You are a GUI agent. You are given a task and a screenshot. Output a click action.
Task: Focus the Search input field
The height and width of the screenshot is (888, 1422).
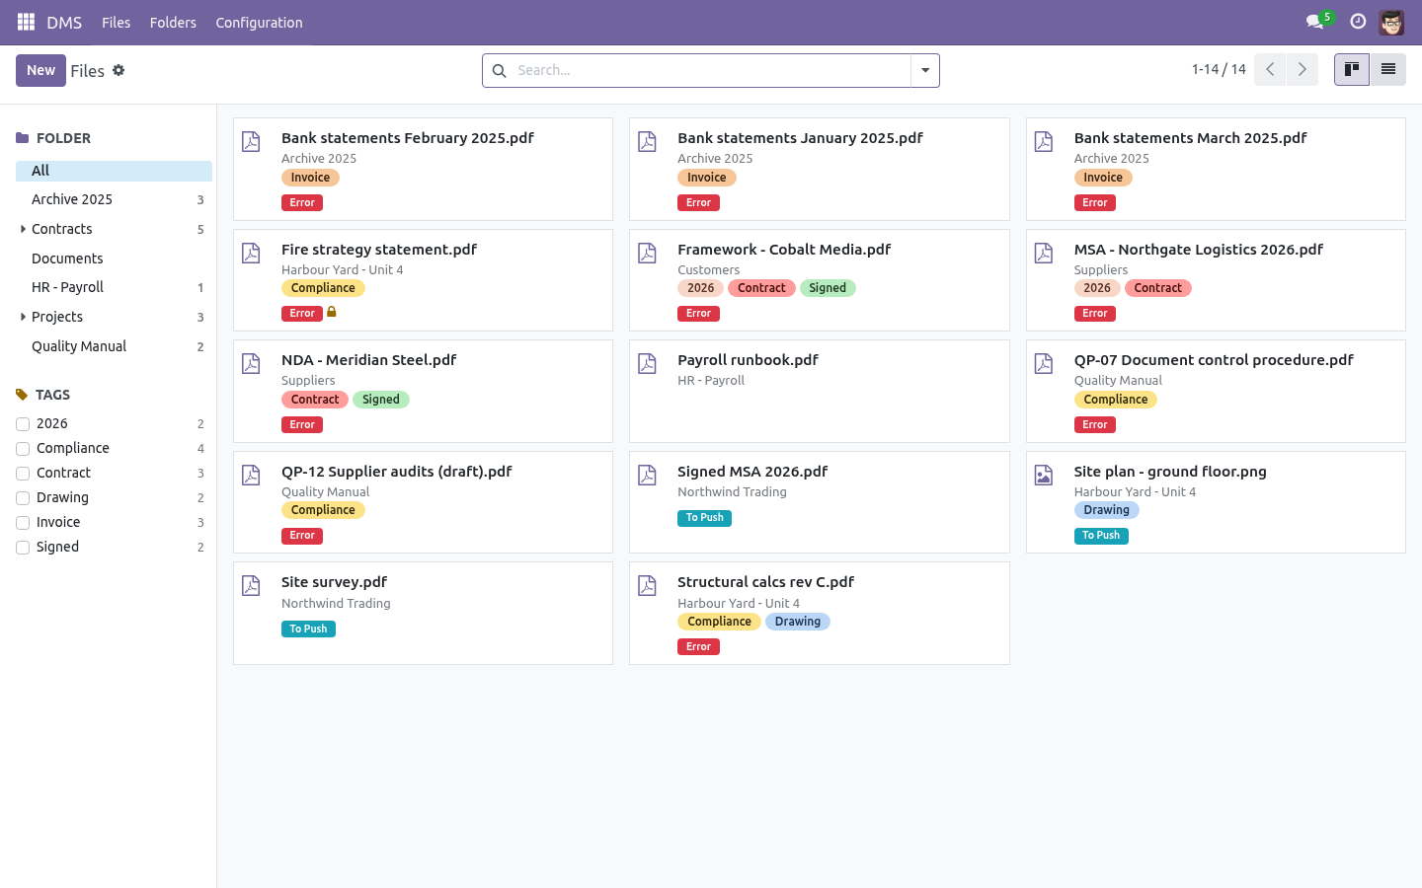[x=711, y=71]
